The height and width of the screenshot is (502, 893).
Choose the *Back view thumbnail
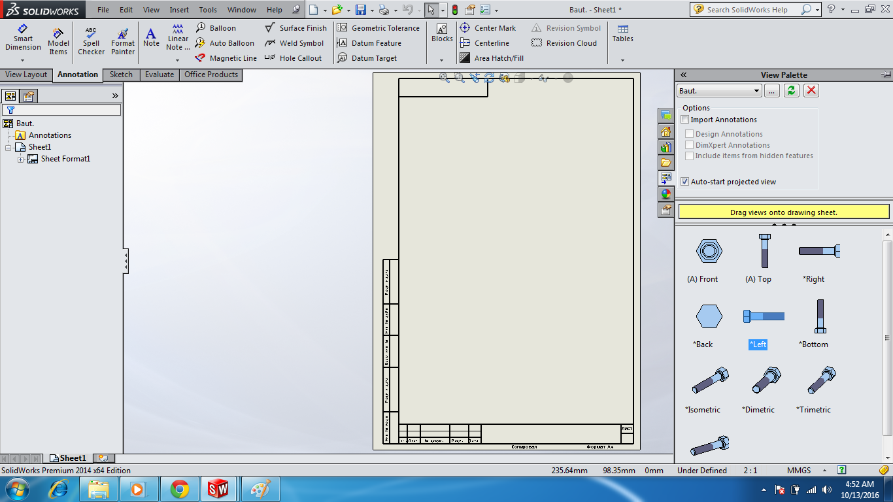709,316
